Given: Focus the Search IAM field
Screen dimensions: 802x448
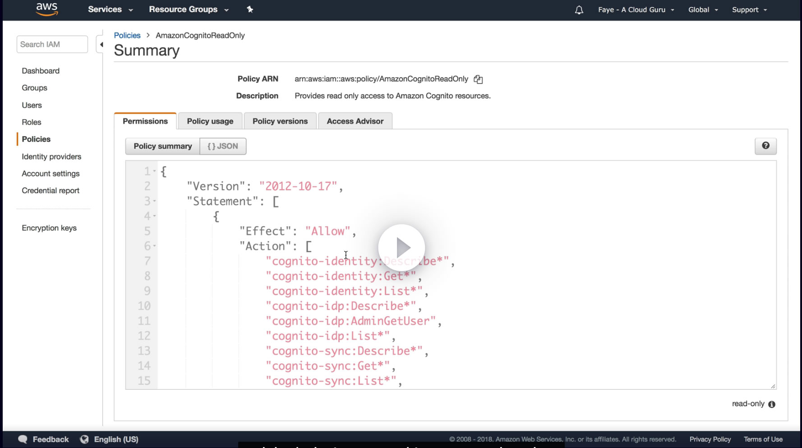Looking at the screenshot, I should coord(52,44).
